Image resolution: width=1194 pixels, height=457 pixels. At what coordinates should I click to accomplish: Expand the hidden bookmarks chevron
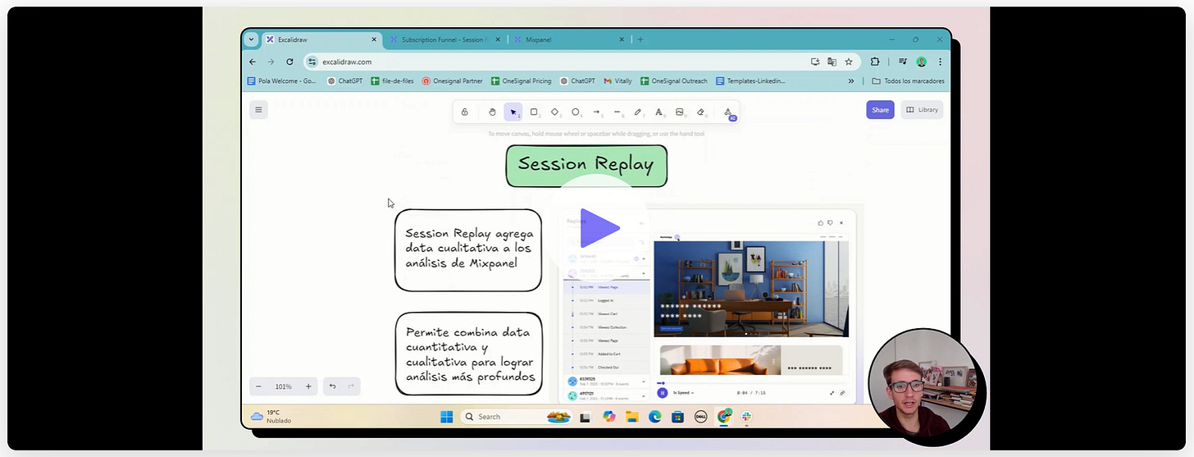coord(851,81)
